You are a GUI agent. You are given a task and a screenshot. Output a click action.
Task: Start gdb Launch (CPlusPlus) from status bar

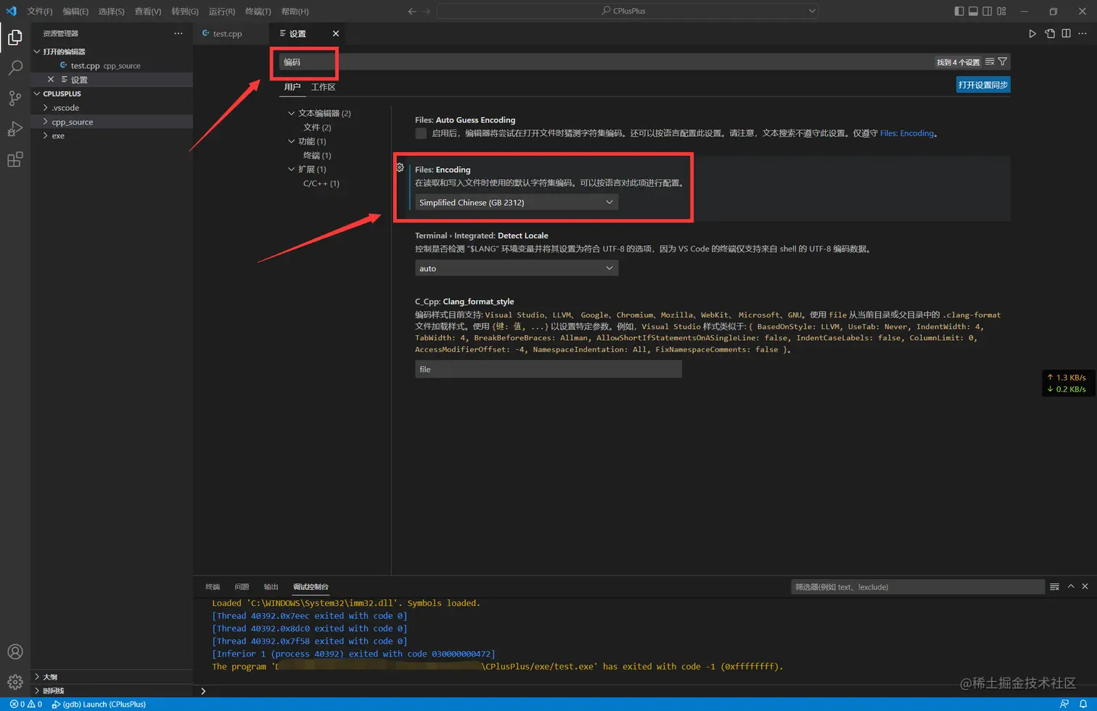[x=99, y=704]
